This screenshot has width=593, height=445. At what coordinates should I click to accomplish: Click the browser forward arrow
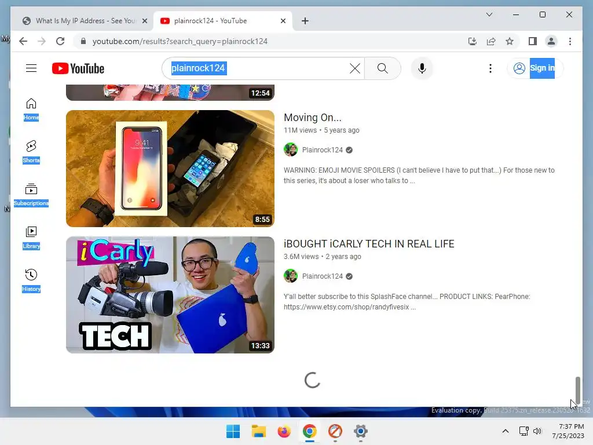click(42, 41)
